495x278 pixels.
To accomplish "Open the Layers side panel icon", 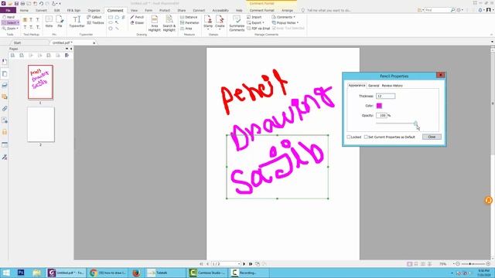I will 5,85.
